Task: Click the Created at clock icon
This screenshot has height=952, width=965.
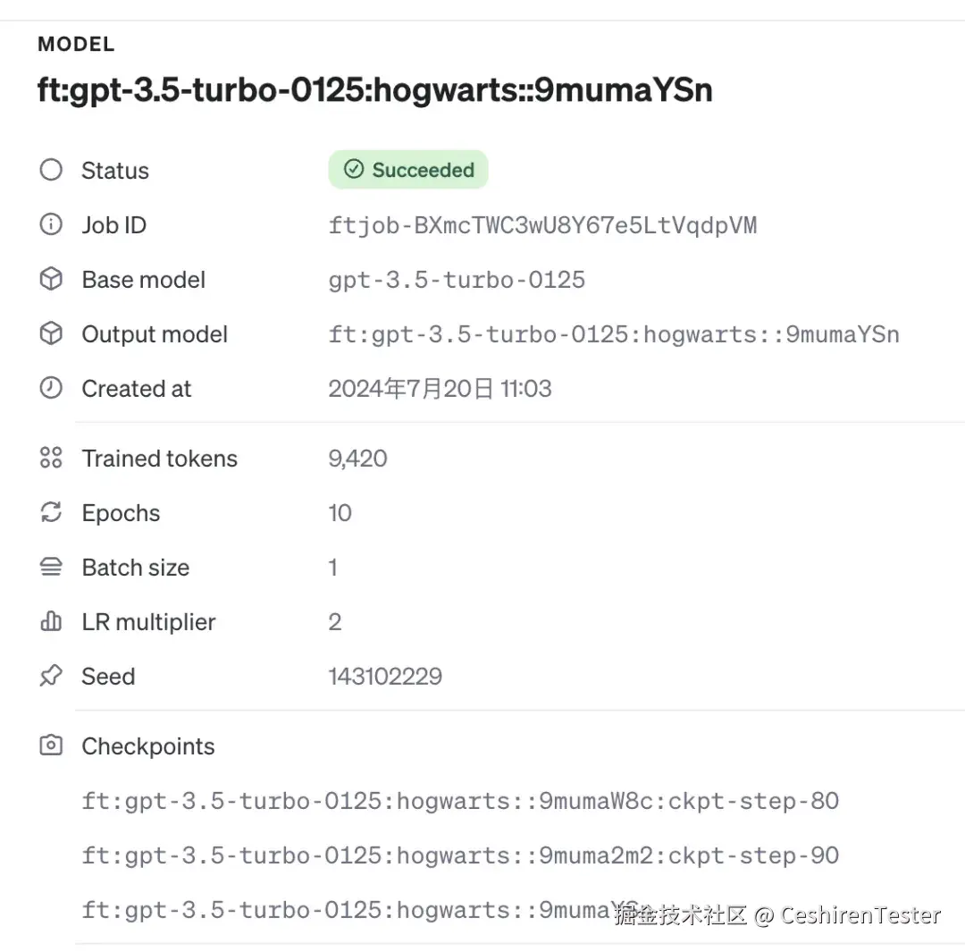Action: click(x=51, y=389)
